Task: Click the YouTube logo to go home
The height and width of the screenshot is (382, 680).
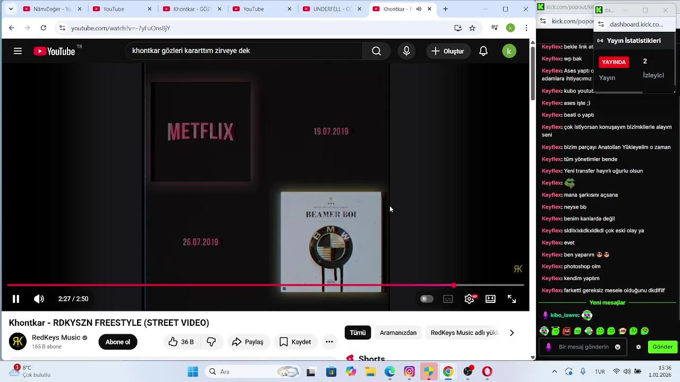Action: coord(54,51)
